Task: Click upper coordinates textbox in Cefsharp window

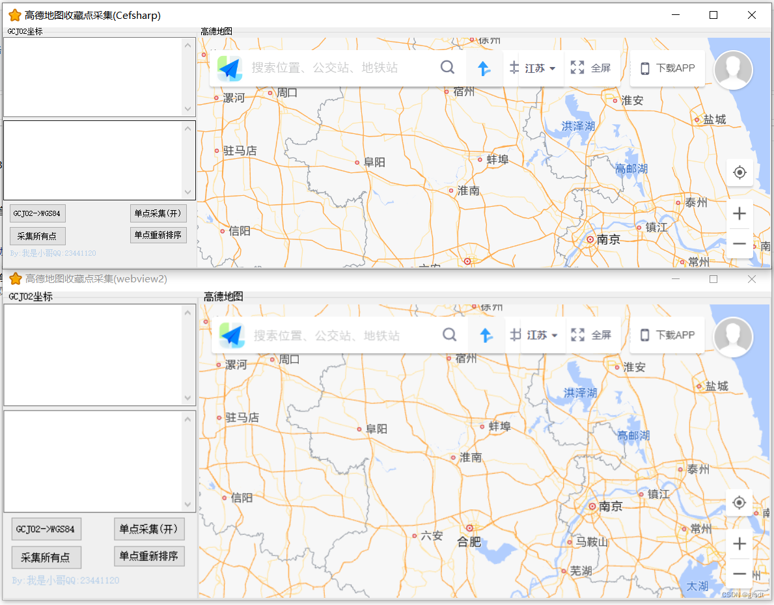Action: [92, 77]
